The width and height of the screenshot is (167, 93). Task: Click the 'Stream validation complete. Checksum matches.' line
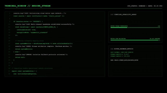tap(44, 46)
